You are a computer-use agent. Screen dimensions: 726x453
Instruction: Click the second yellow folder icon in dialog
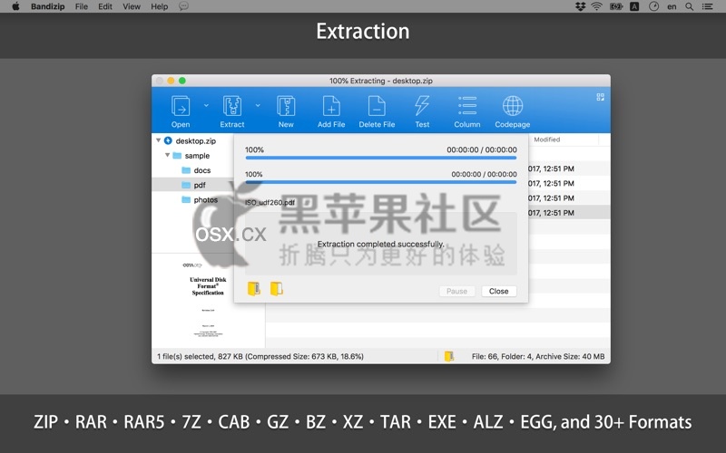coord(277,288)
